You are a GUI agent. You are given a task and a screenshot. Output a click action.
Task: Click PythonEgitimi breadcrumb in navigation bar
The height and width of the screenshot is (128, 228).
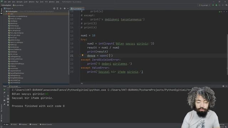[x=6, y=5]
